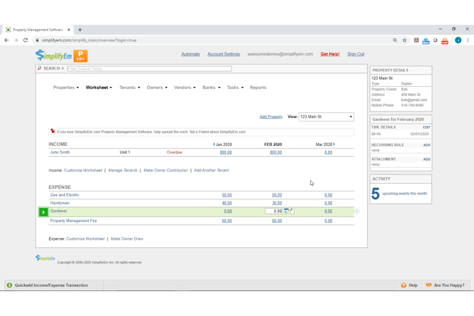Open the Automate link in header
The image size is (474, 316).
(191, 54)
